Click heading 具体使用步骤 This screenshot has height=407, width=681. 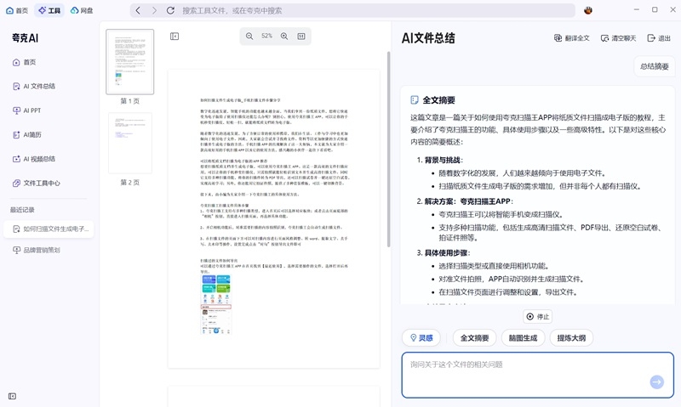pyautogui.click(x=447, y=252)
